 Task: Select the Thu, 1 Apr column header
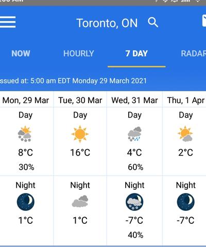[186, 100]
